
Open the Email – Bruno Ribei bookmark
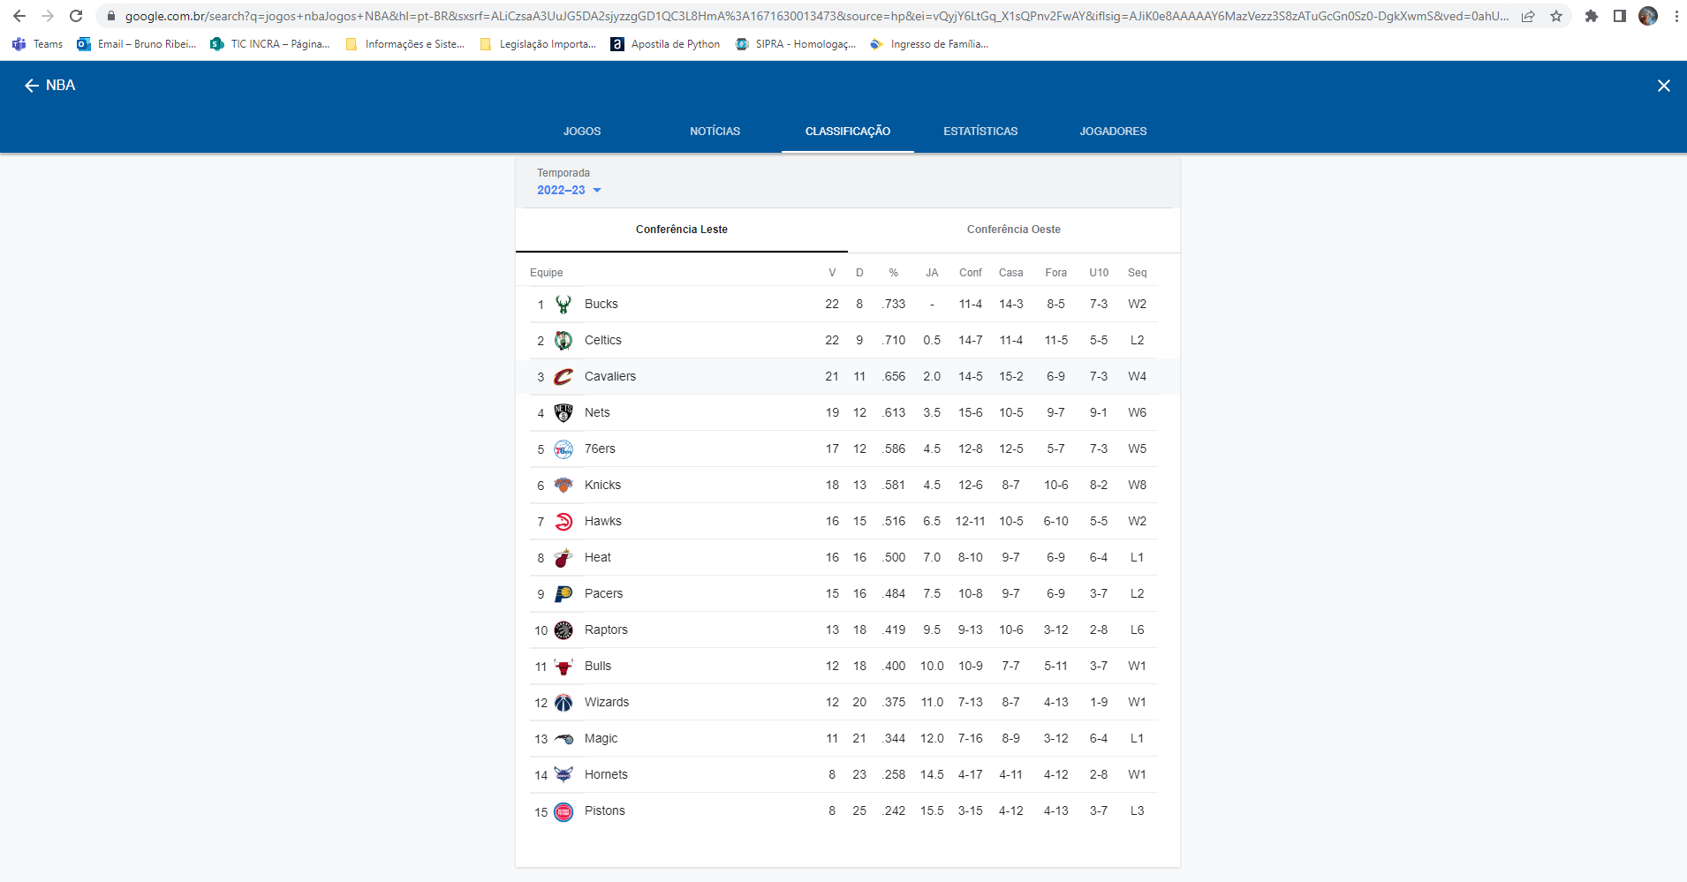137,44
